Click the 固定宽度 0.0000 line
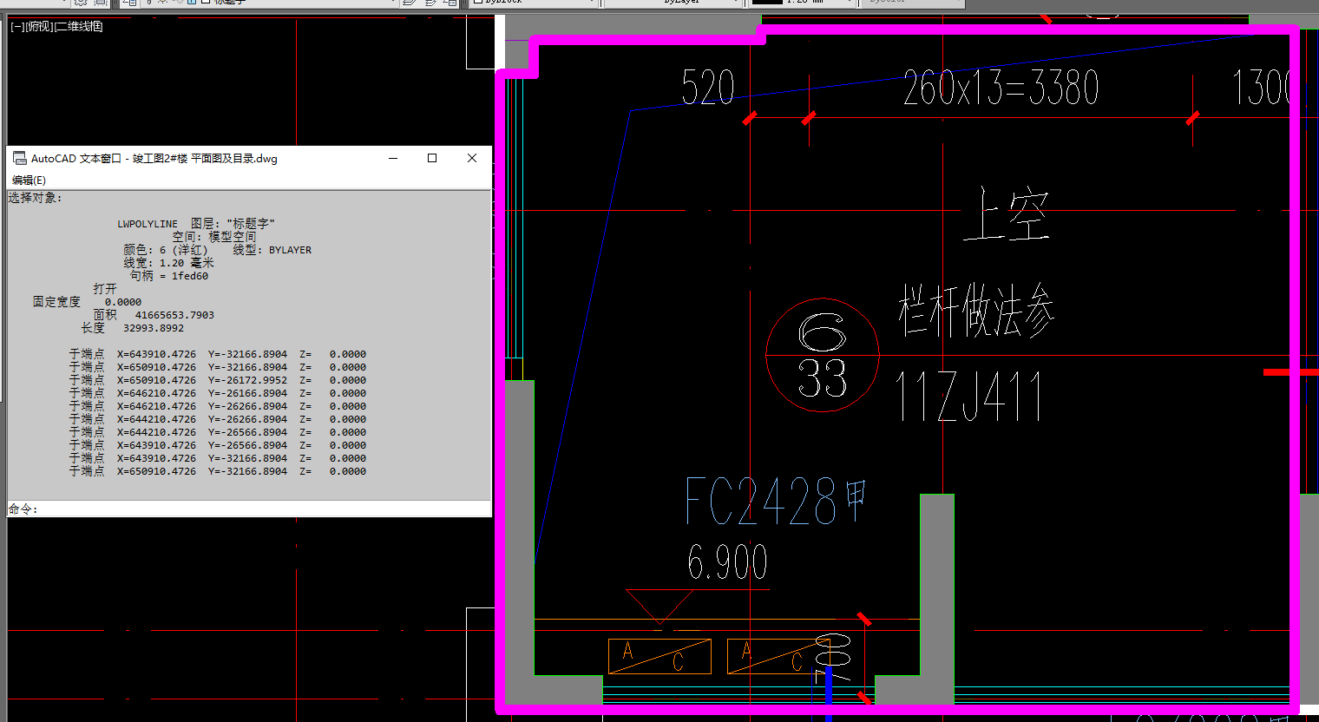Viewport: 1319px width, 722px height. click(x=87, y=302)
